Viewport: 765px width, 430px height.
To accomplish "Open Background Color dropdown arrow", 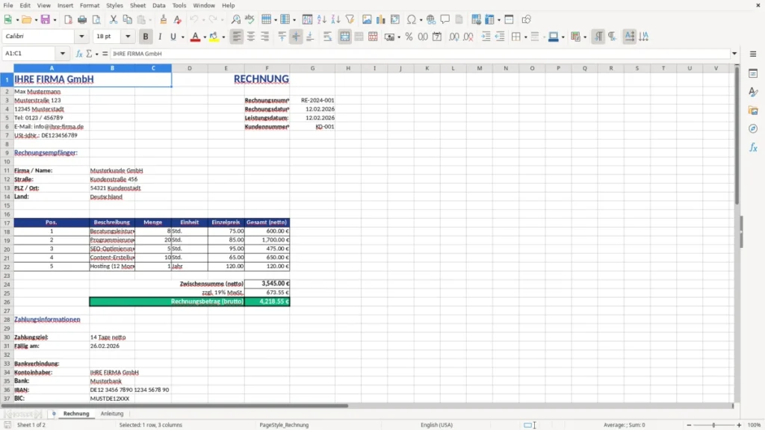I will [223, 37].
